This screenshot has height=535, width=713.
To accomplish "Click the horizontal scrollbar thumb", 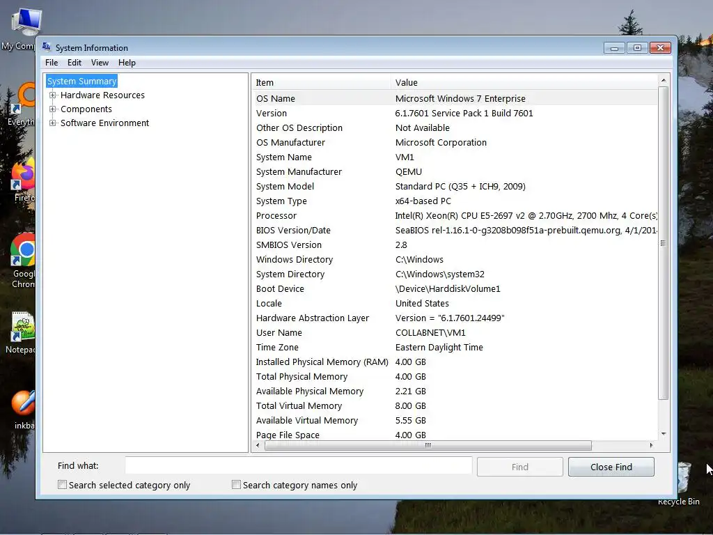I will (x=428, y=445).
